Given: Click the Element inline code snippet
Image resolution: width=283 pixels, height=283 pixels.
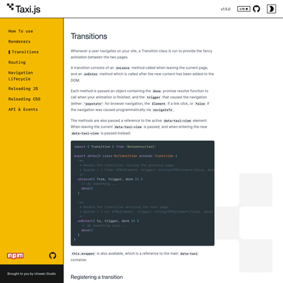Looking at the screenshot, I should click(159, 104).
